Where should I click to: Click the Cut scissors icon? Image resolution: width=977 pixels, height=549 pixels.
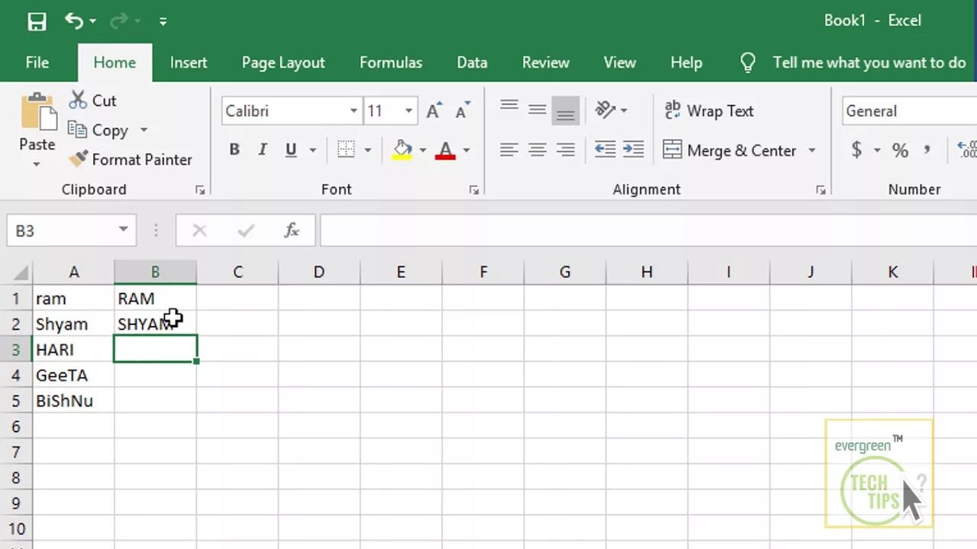(x=79, y=100)
